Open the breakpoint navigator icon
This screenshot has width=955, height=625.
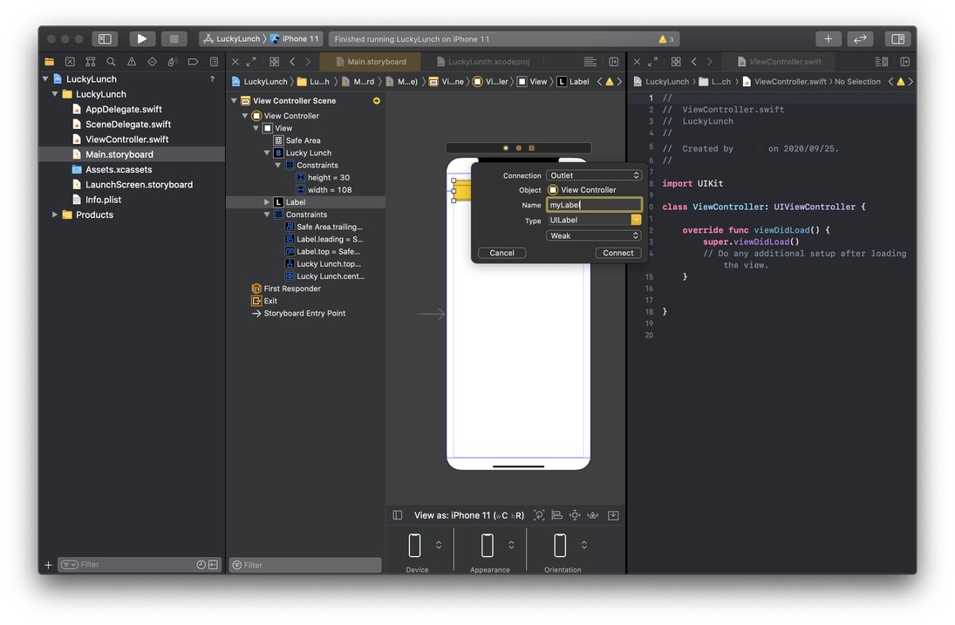[193, 62]
